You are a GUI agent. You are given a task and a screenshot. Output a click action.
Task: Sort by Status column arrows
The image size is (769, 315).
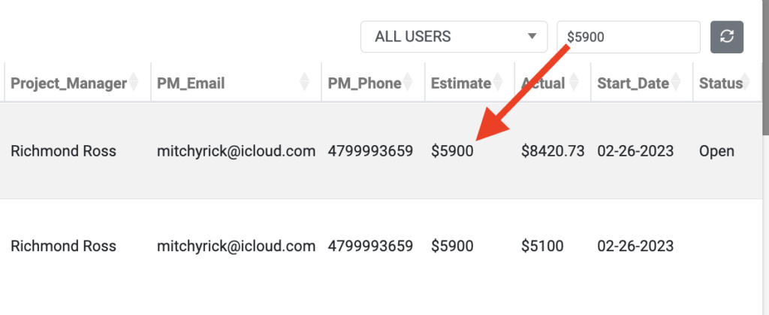746,82
